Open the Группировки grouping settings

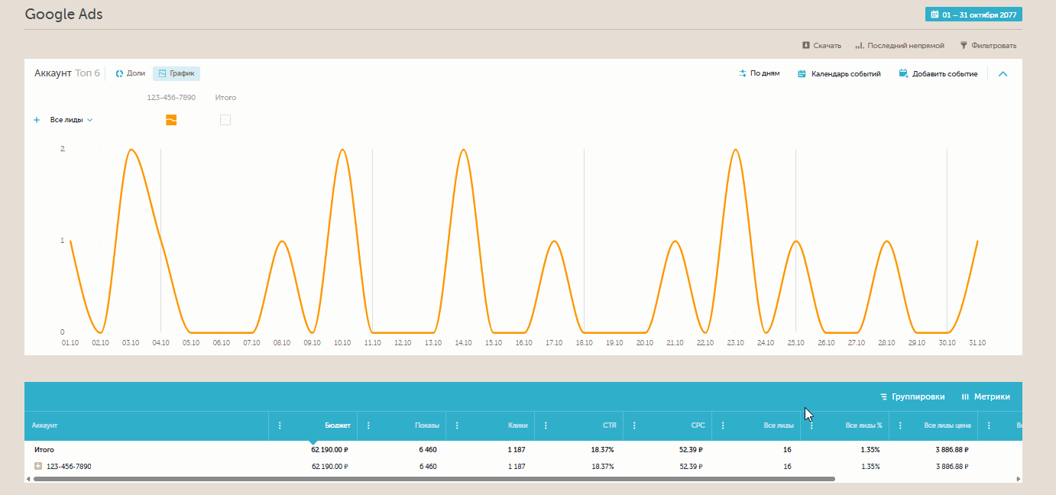[912, 396]
